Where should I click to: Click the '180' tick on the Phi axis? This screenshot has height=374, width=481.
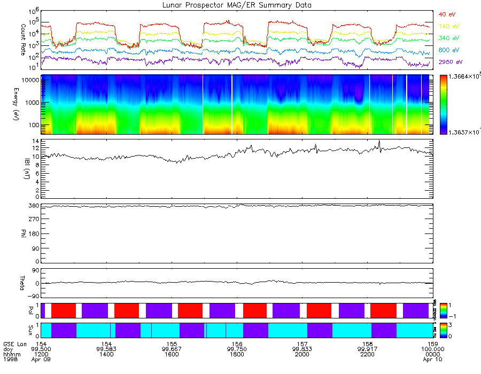(x=34, y=234)
